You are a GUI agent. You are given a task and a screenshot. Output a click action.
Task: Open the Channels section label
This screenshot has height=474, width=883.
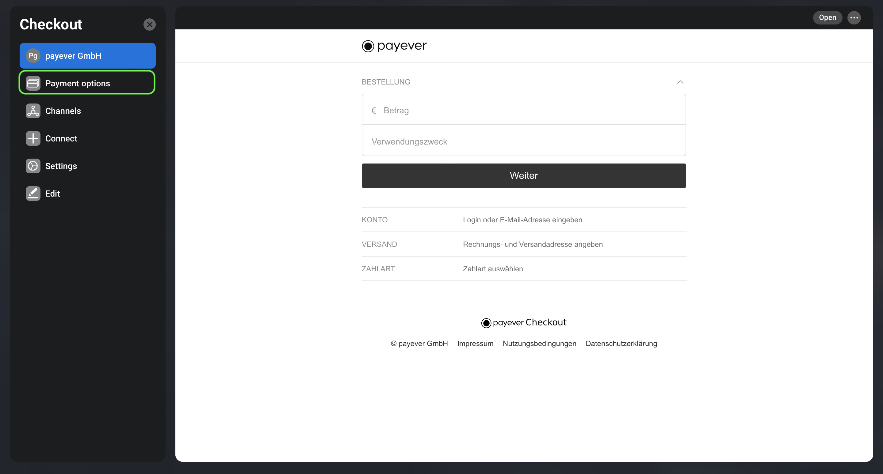tap(63, 111)
